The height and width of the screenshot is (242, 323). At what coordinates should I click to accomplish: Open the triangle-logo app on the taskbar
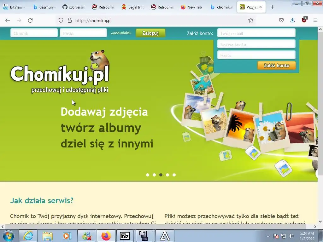pyautogui.click(x=165, y=236)
